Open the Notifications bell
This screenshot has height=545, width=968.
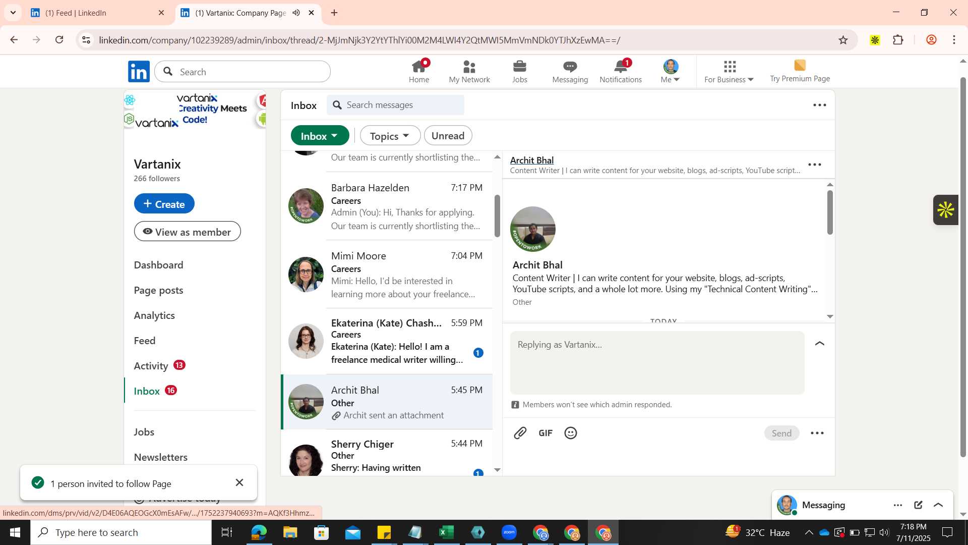(x=621, y=72)
